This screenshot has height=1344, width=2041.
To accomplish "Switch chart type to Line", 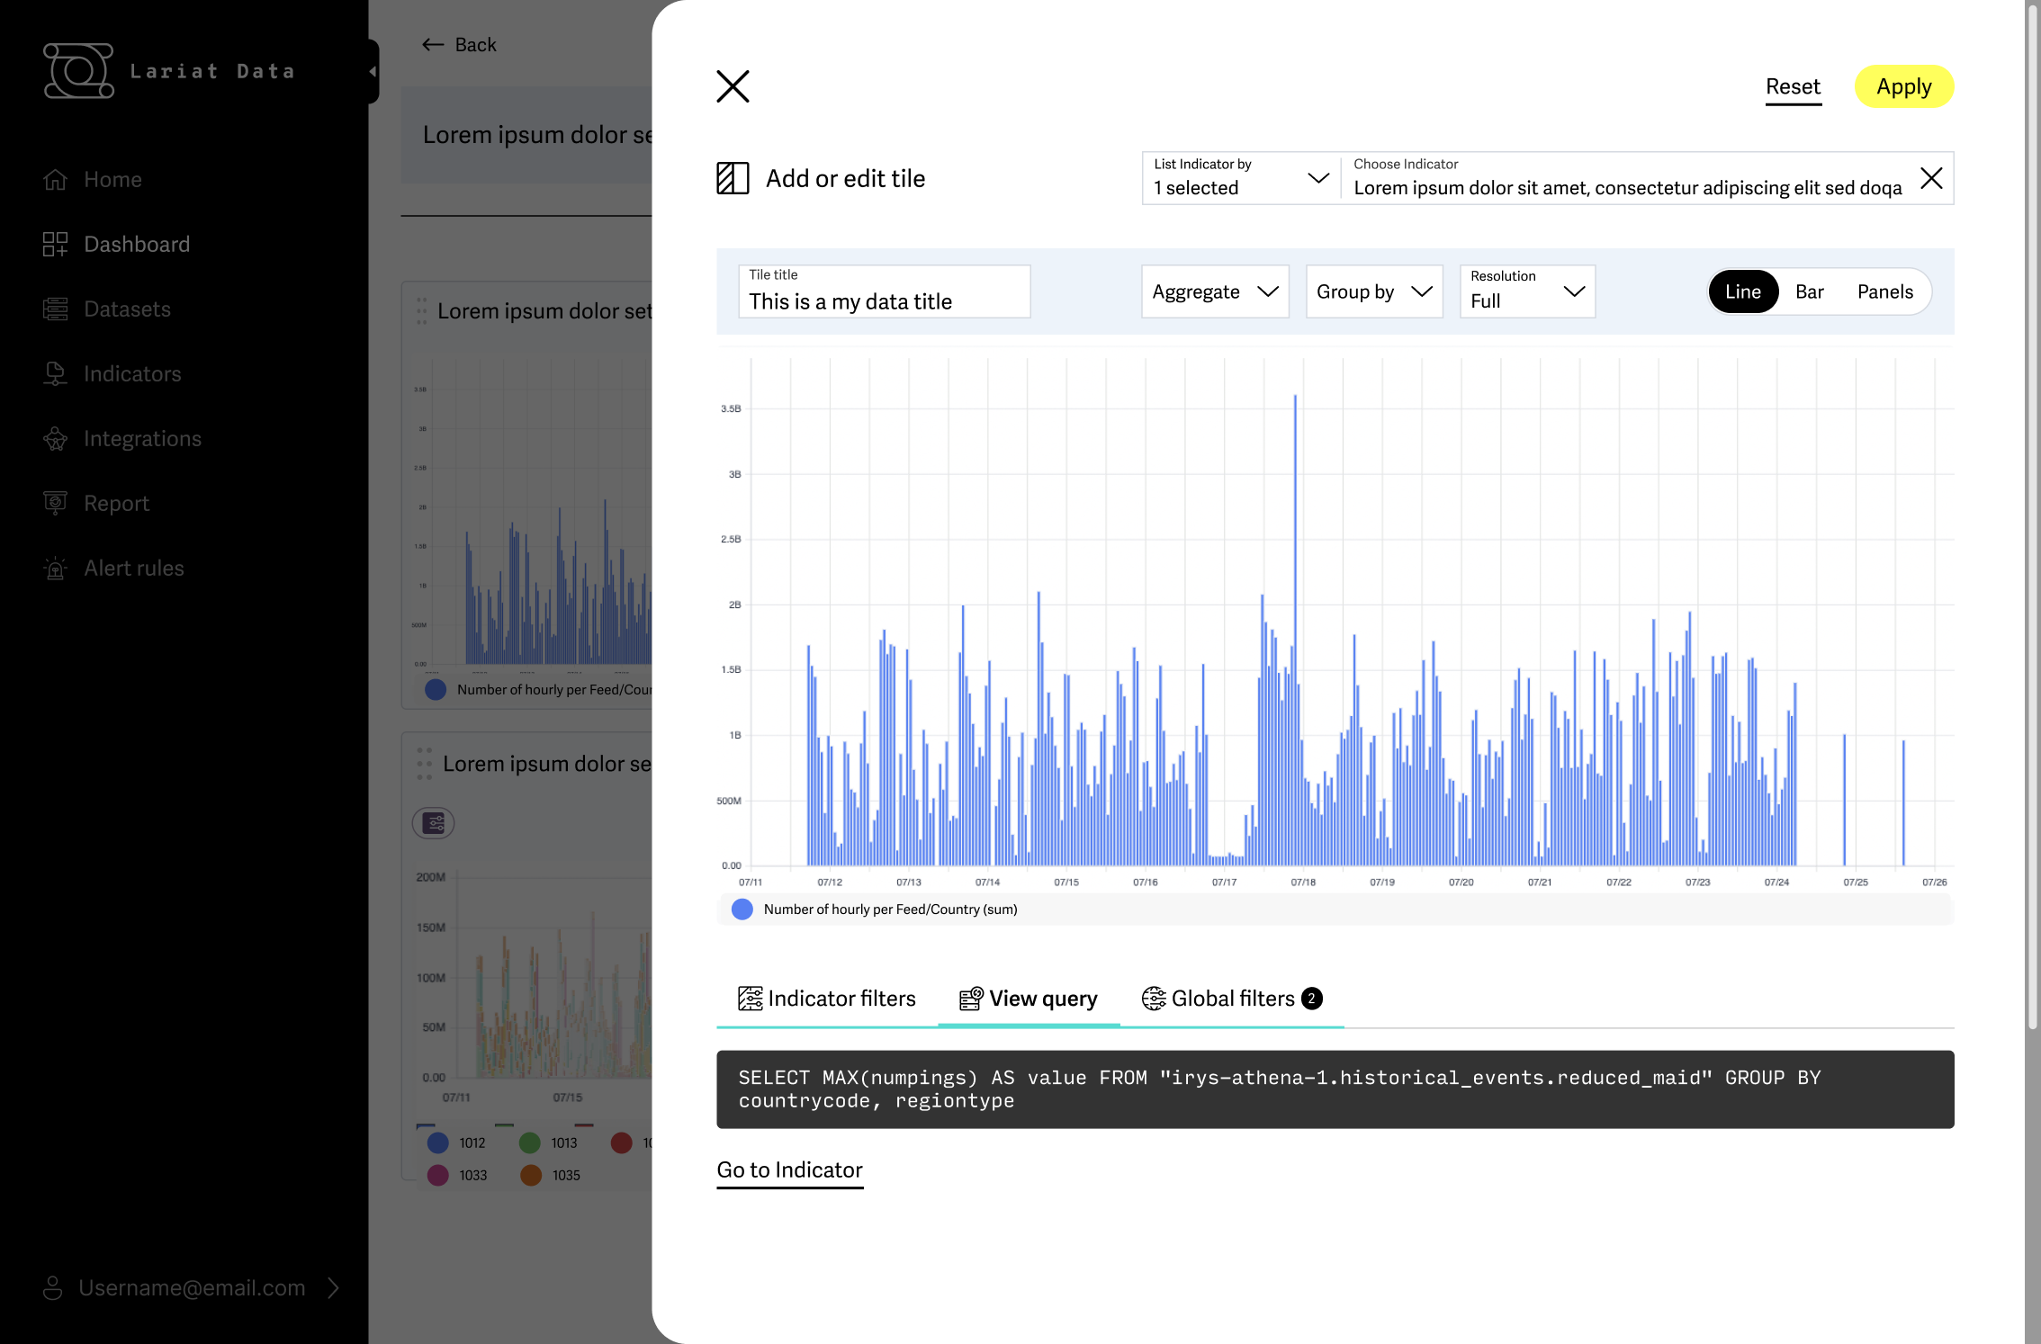I will coord(1742,291).
